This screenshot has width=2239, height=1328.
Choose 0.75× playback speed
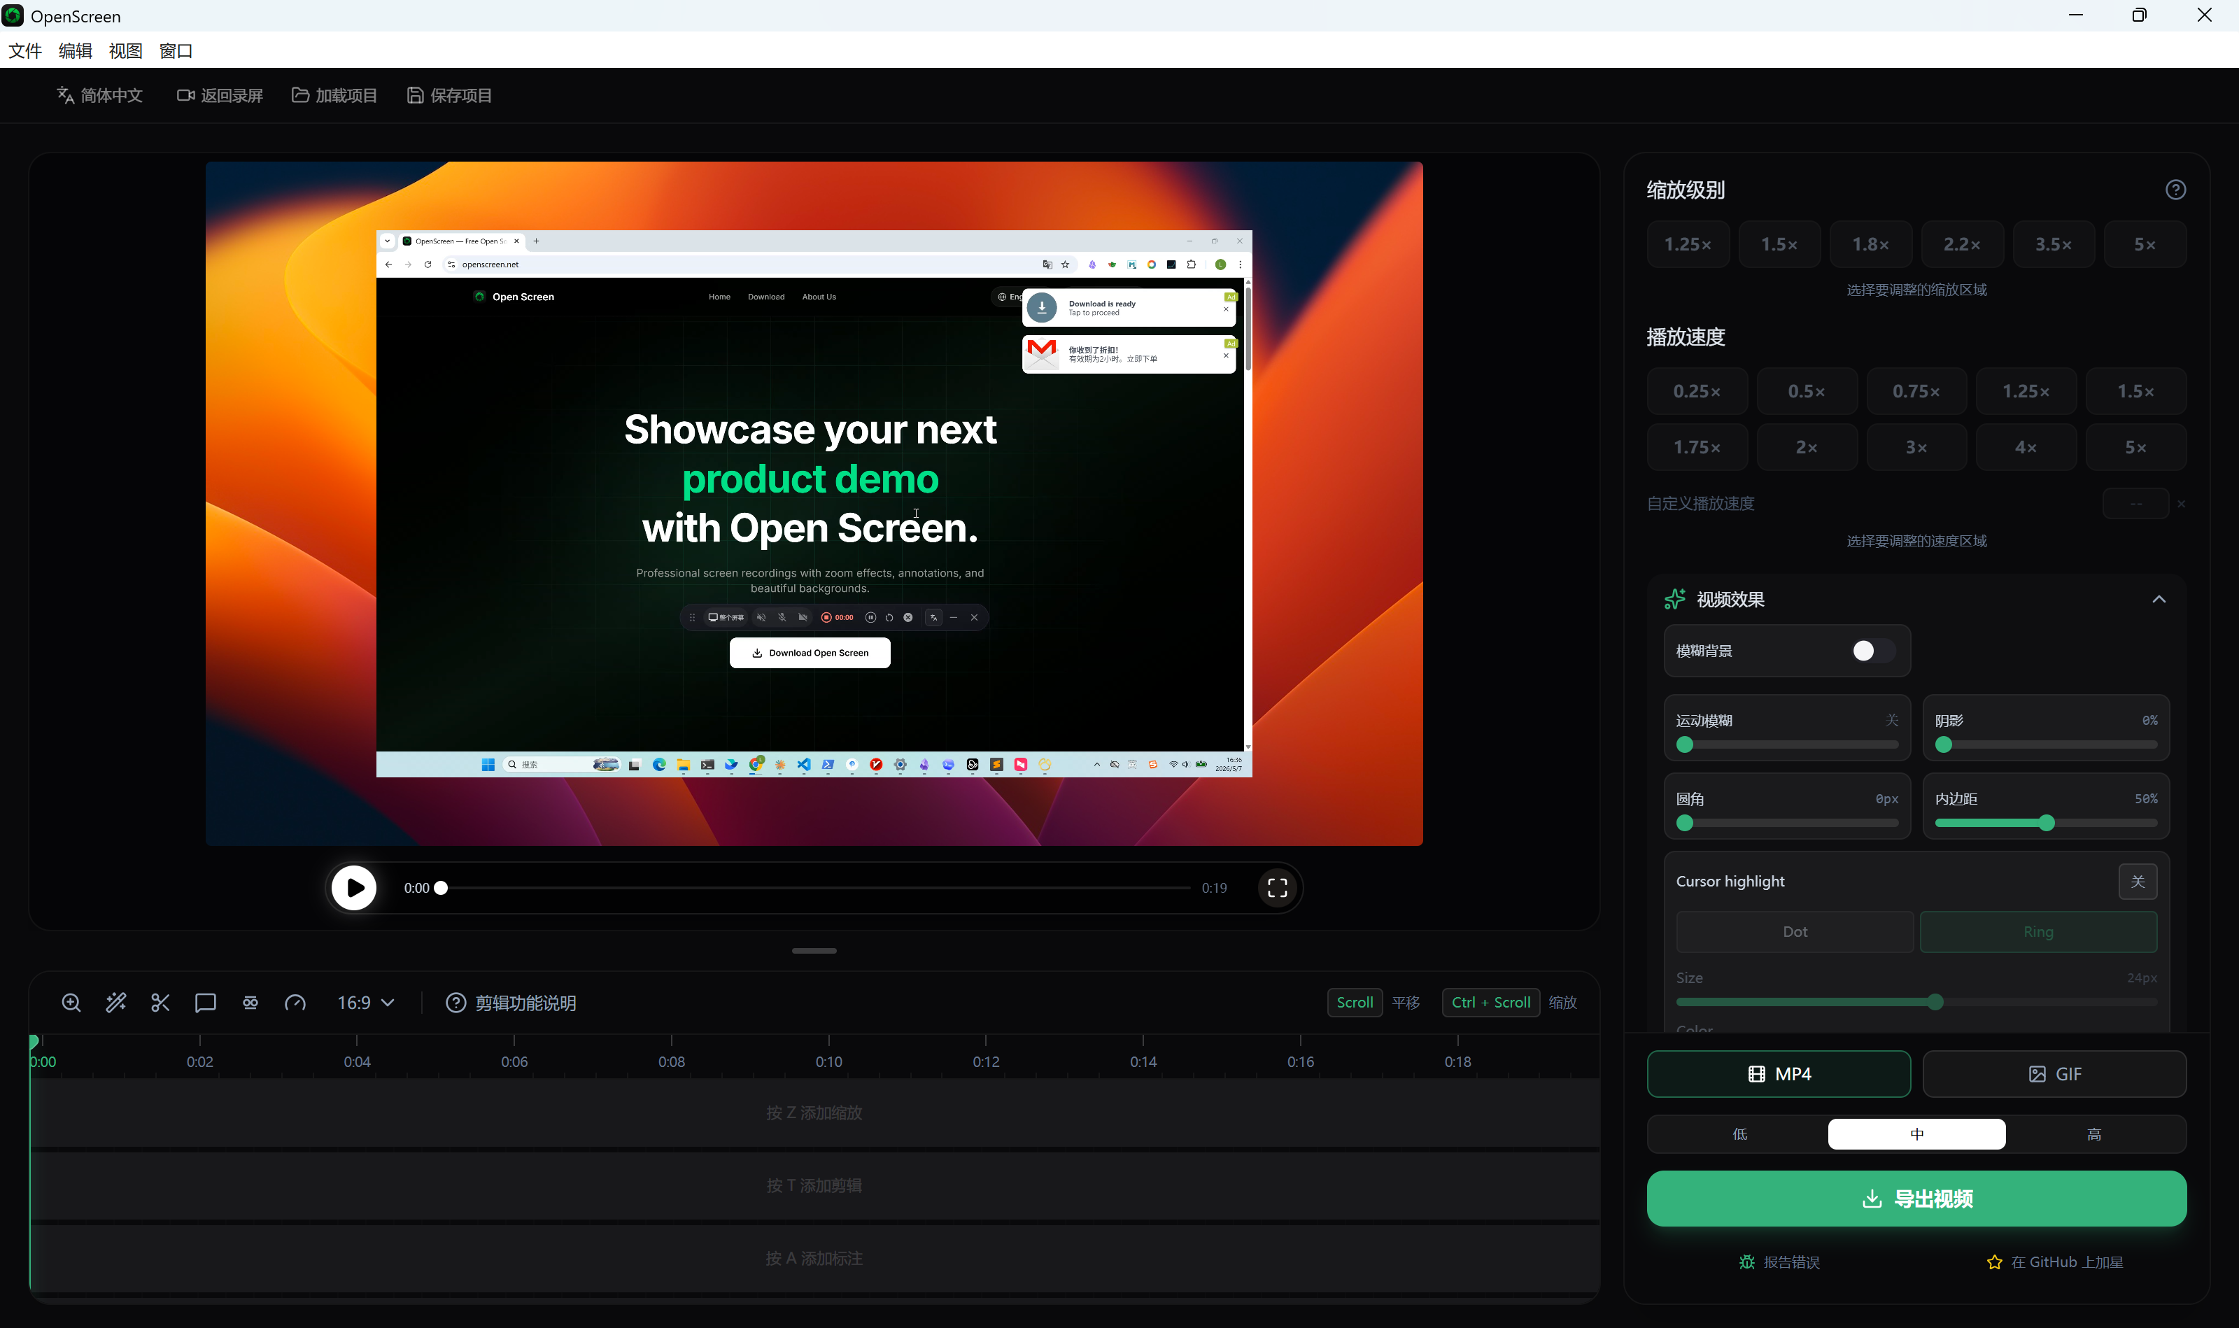(x=1916, y=391)
